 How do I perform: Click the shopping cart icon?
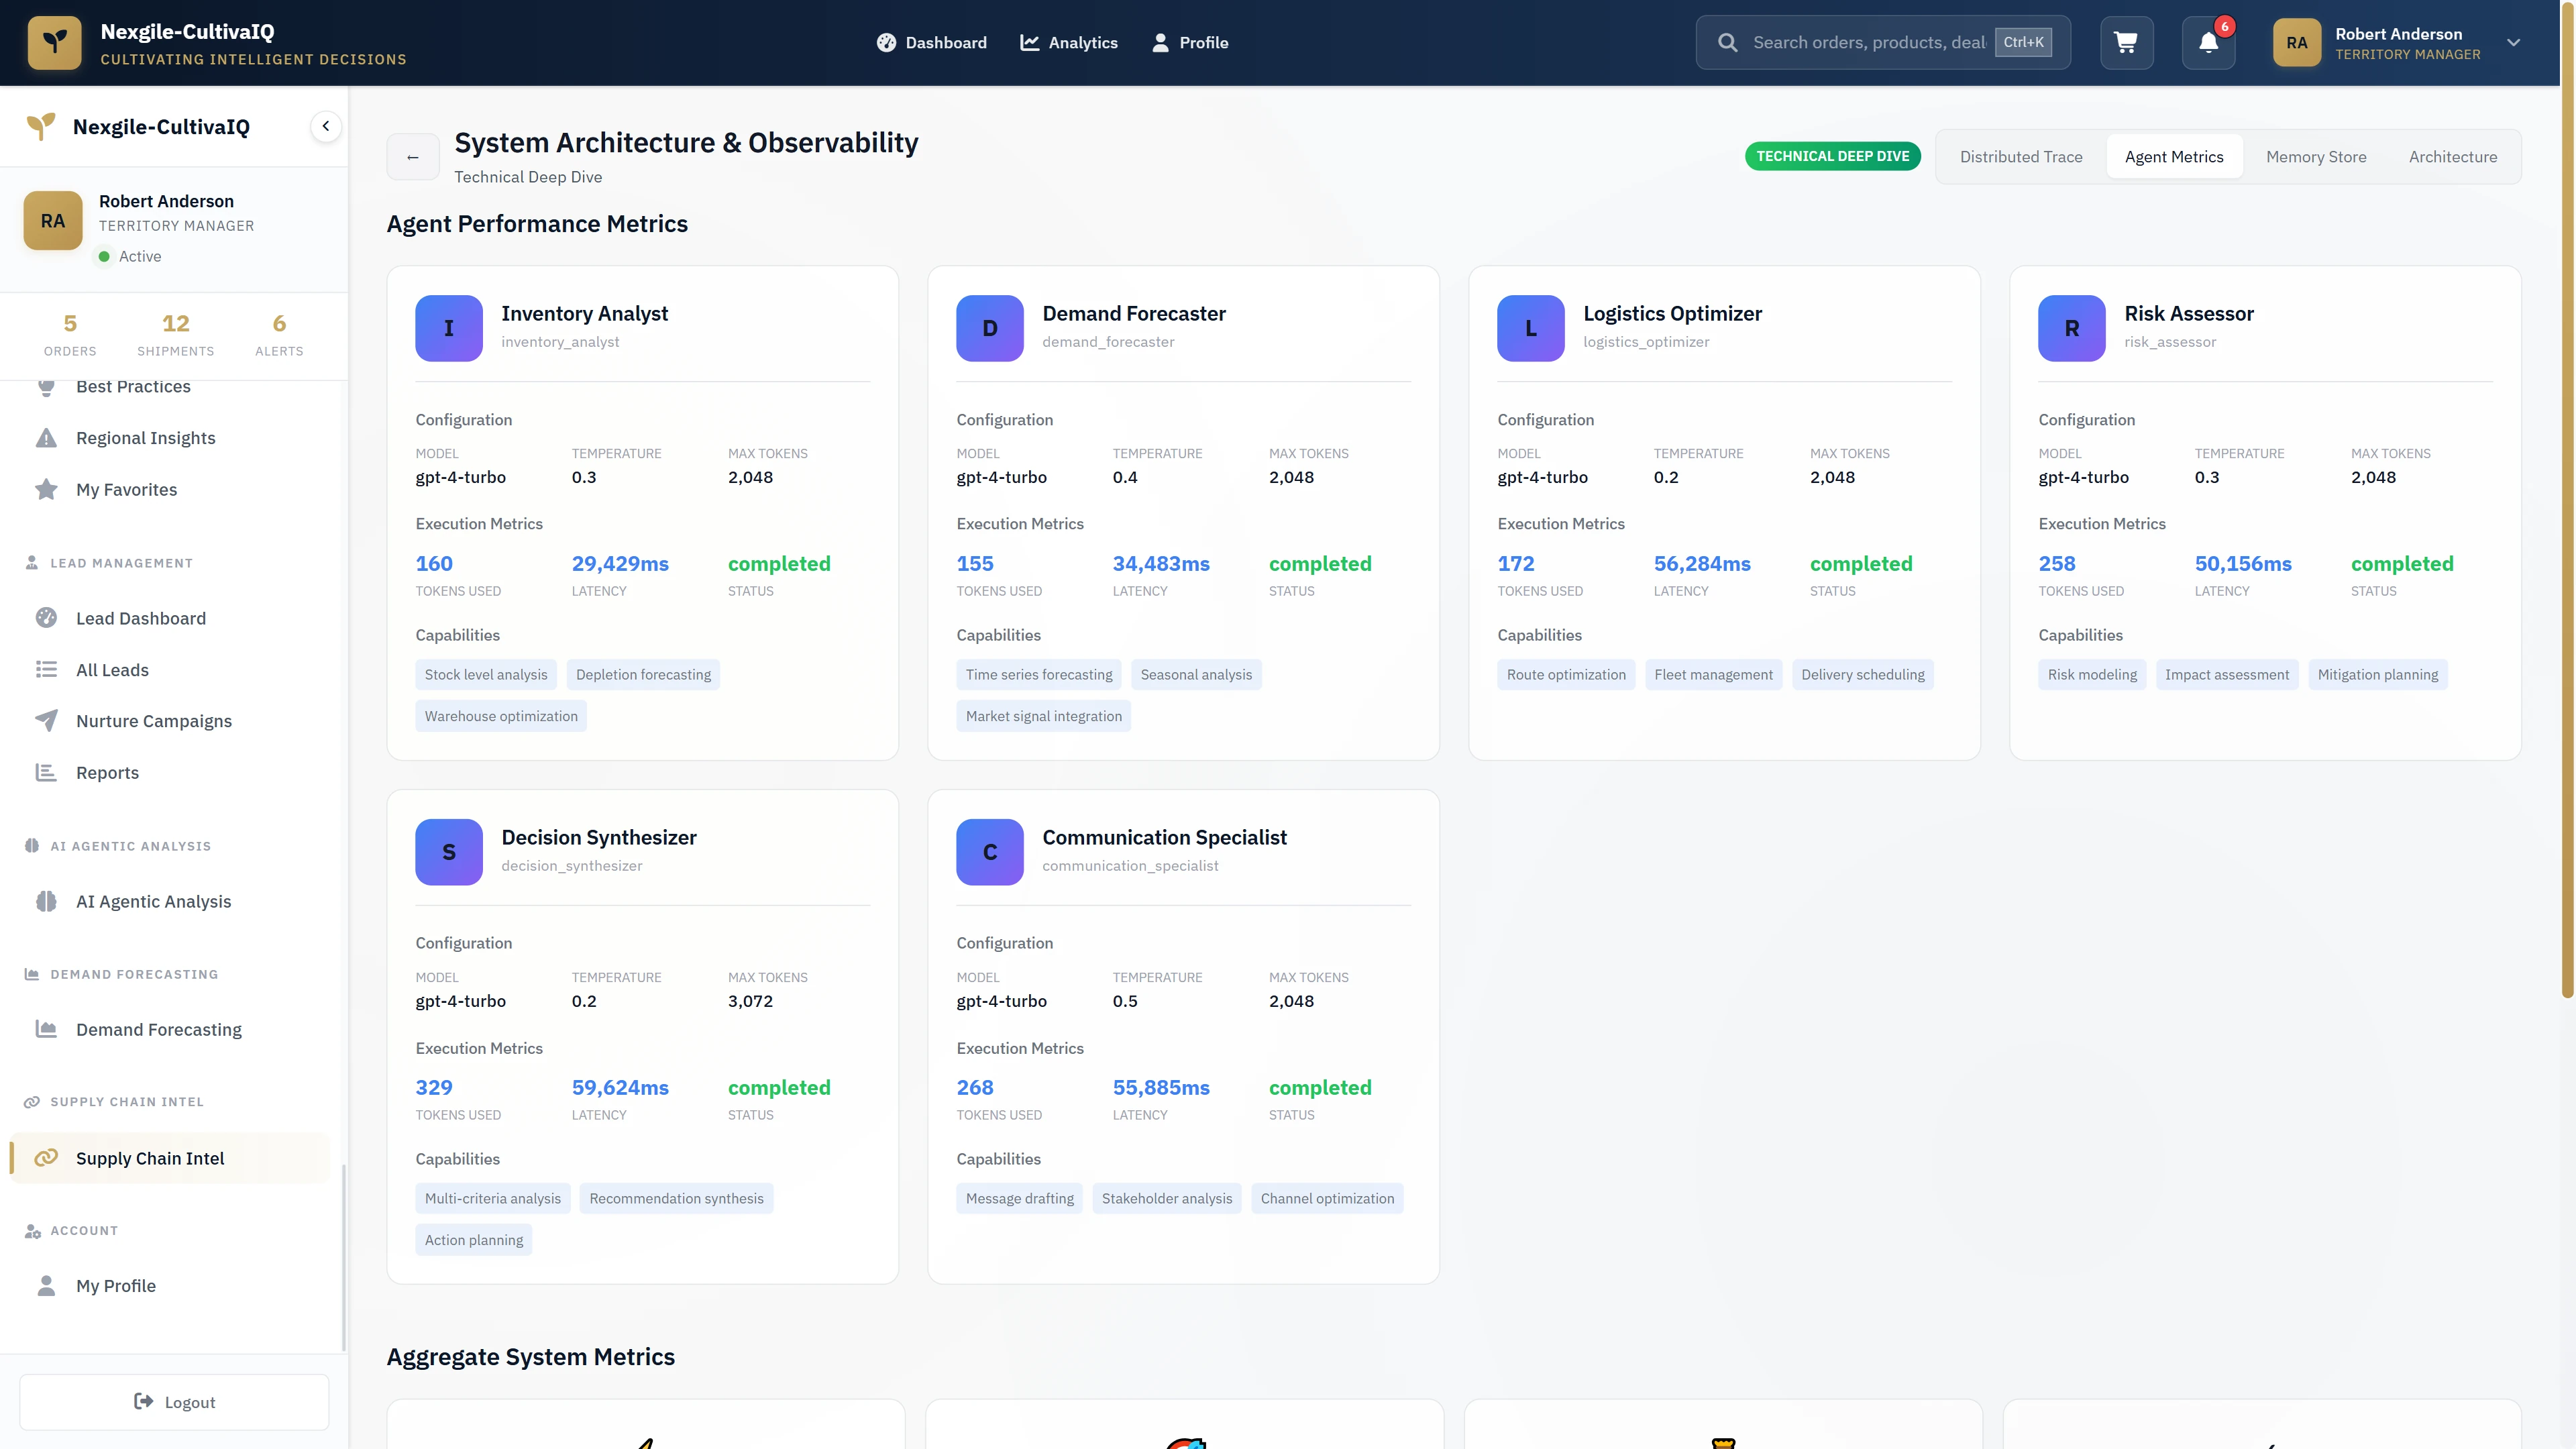point(2126,42)
